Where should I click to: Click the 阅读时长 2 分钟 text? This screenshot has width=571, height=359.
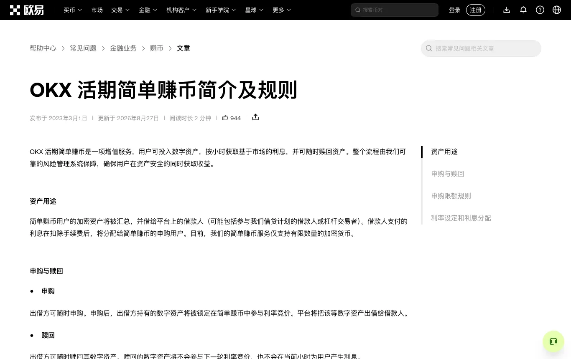pos(190,118)
